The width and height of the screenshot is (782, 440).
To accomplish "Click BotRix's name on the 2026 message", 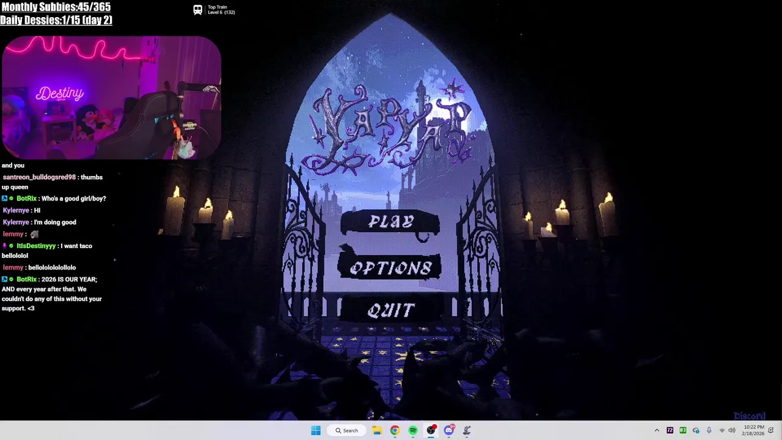I will (26, 279).
